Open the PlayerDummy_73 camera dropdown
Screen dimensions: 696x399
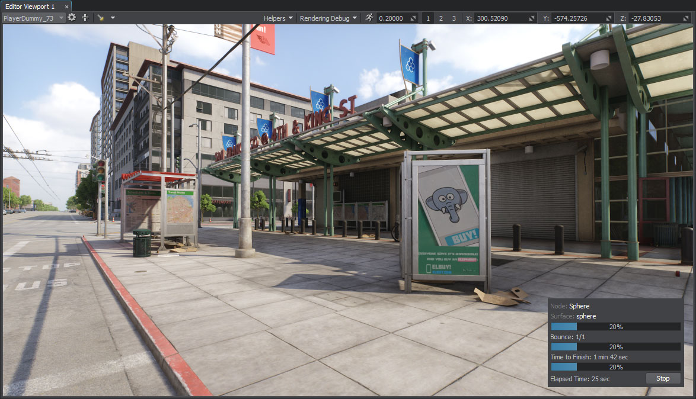tap(33, 18)
